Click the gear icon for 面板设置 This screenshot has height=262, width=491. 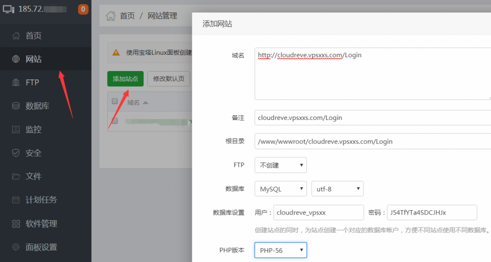click(x=16, y=247)
